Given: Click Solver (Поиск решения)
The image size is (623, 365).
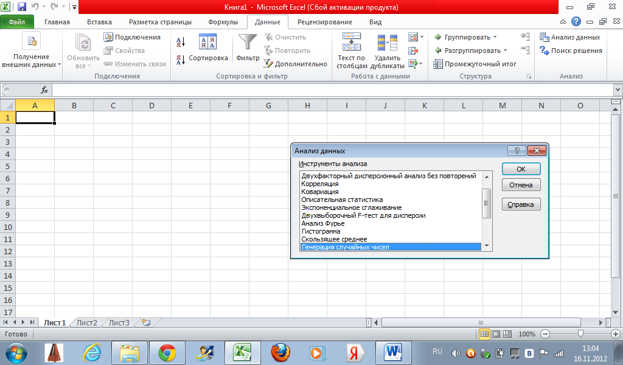Looking at the screenshot, I should click(571, 50).
